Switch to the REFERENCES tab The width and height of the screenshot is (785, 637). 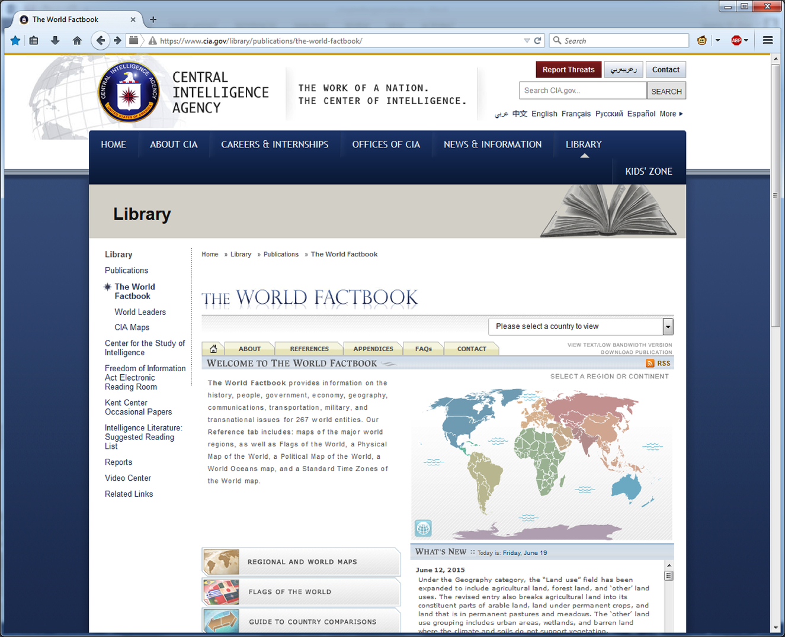pyautogui.click(x=309, y=349)
